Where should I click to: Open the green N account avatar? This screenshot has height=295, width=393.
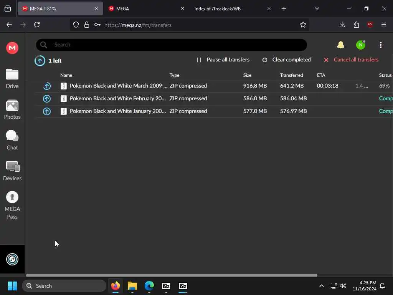(x=361, y=45)
